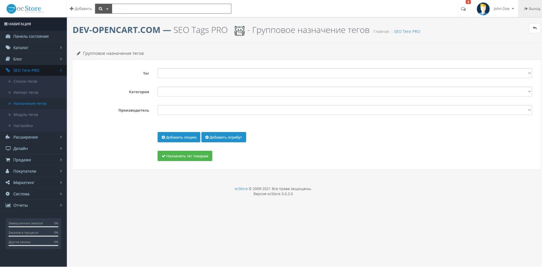This screenshot has height=267, width=542.
Task: Click the Каталог tag icon
Action: pos(8,48)
